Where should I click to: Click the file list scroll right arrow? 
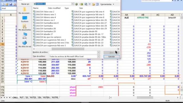click(118, 49)
